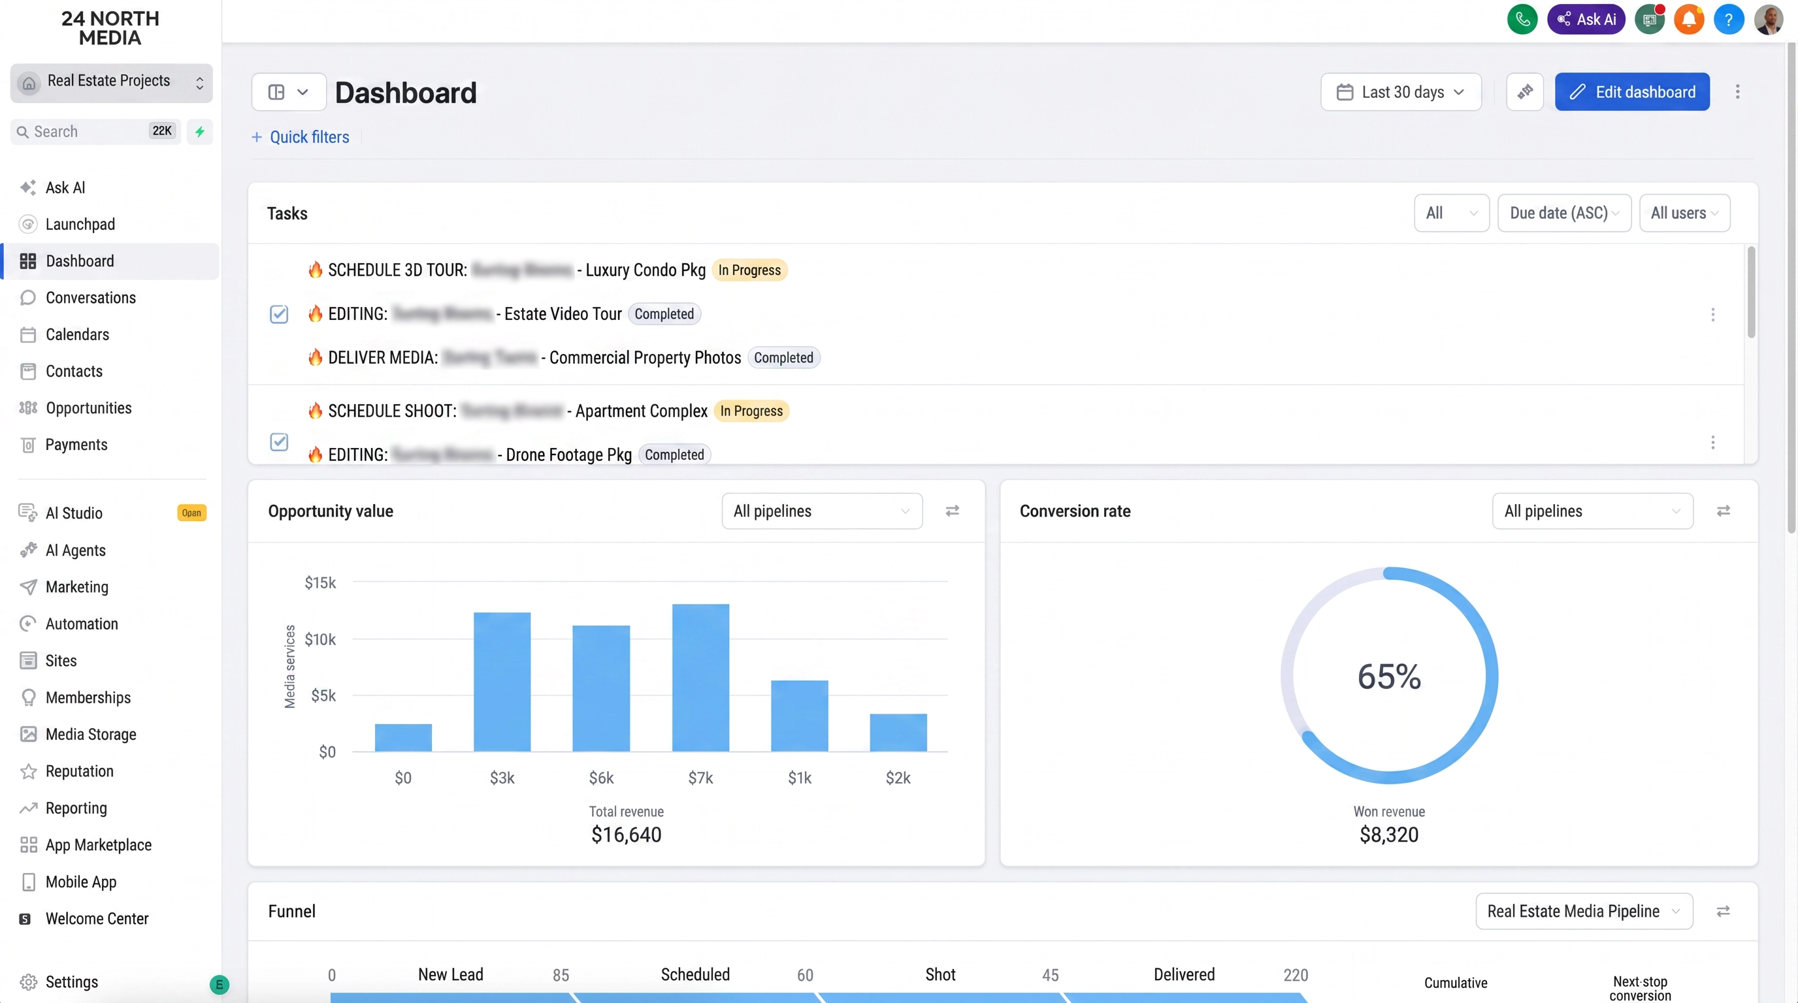The image size is (1798, 1003).
Task: Click the page vertical scrollbar thumb
Action: coord(1790,287)
